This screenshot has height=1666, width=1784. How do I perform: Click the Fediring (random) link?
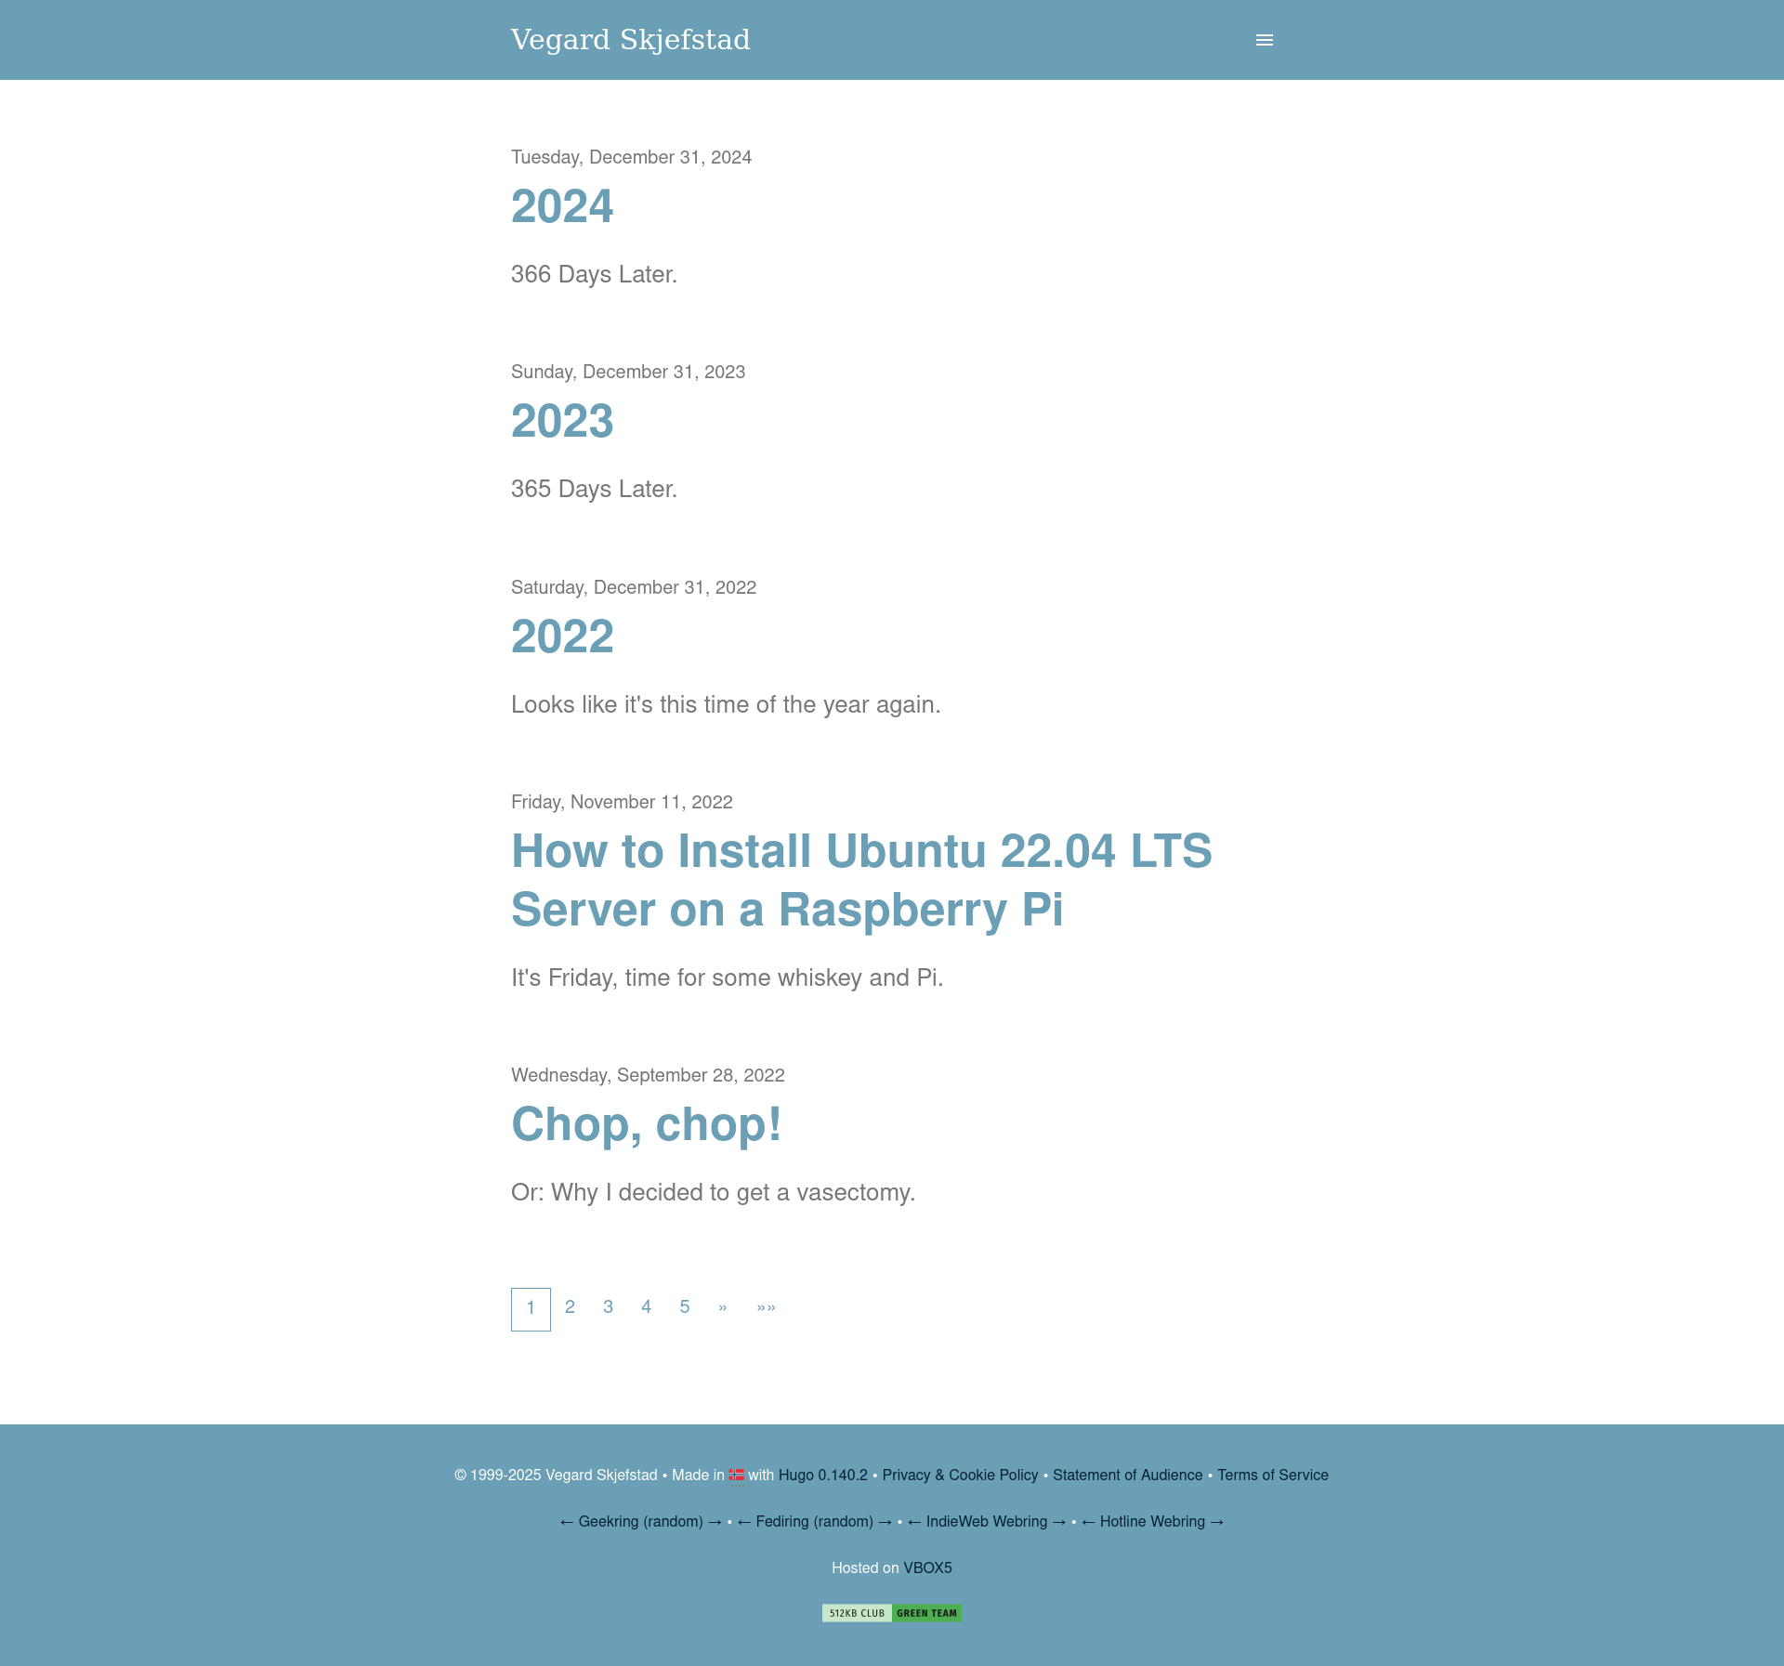point(815,1522)
